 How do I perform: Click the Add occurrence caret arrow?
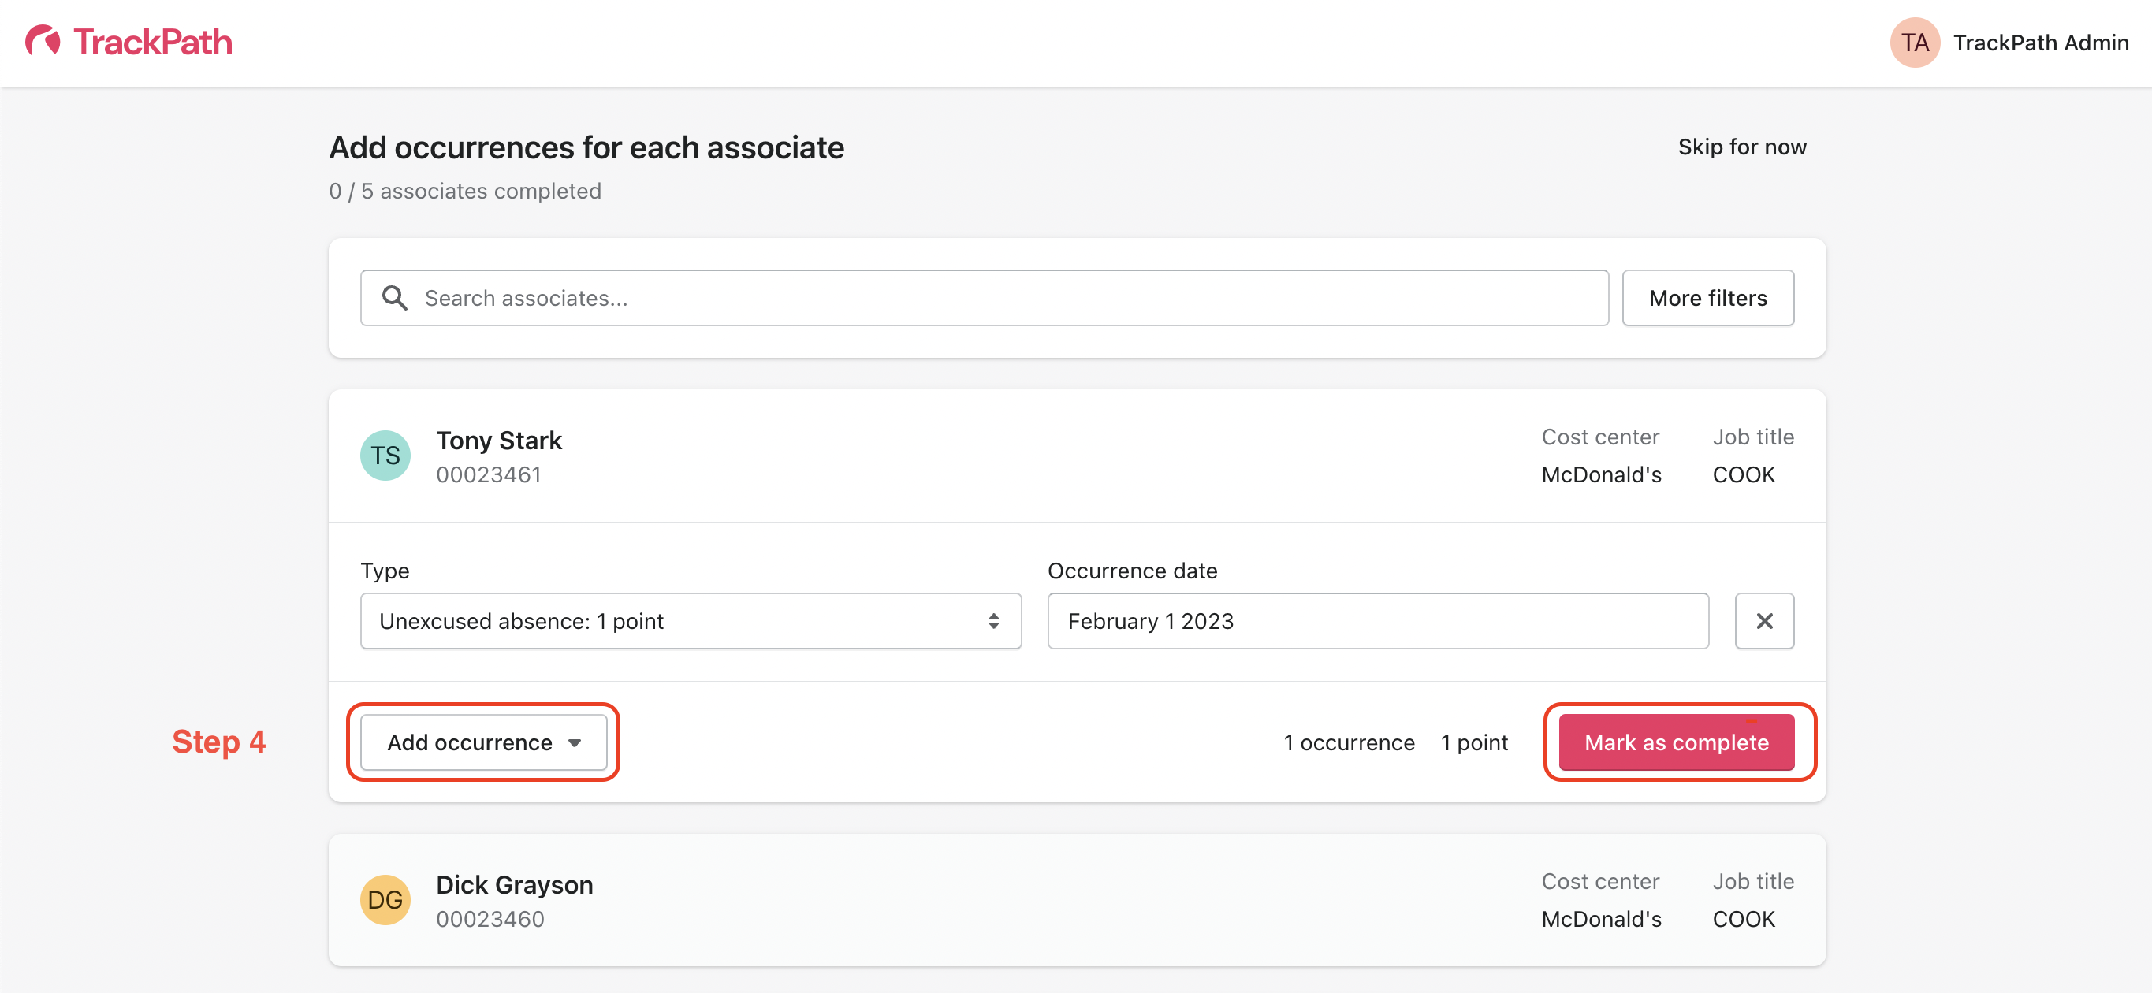coord(575,742)
